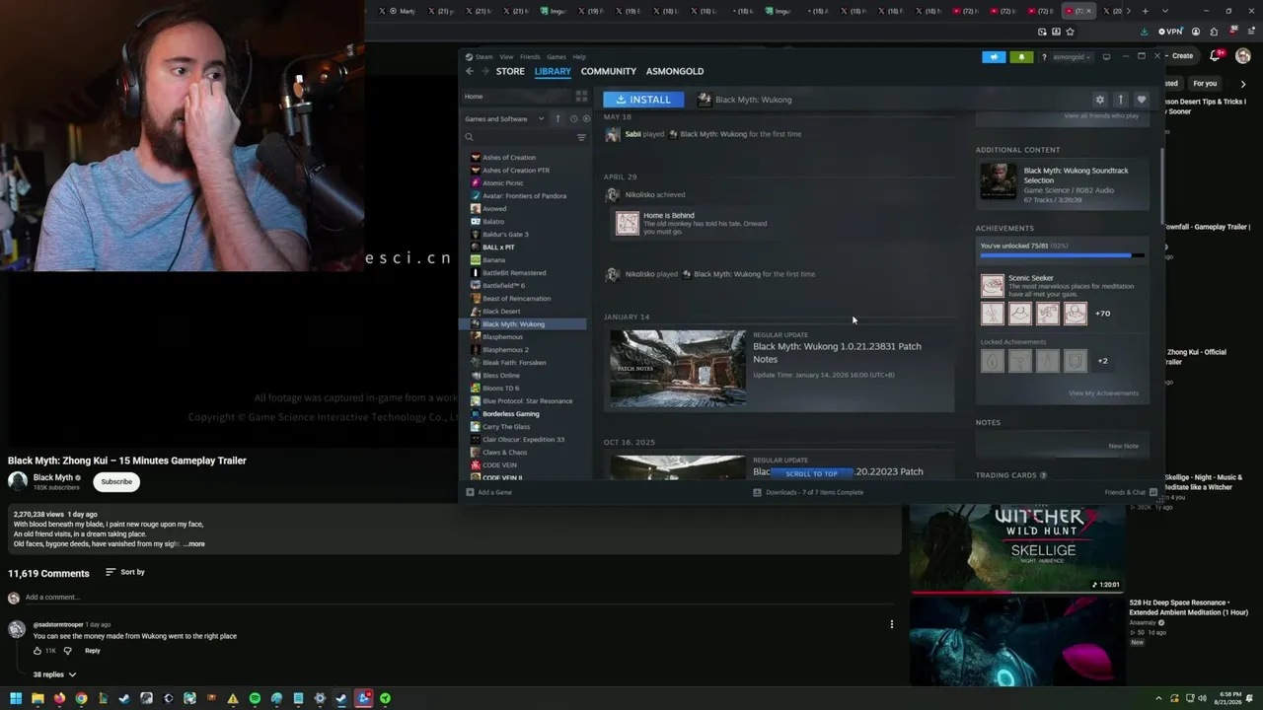
Task: Click the upward arrow icon beside settings gear
Action: coord(1121,100)
